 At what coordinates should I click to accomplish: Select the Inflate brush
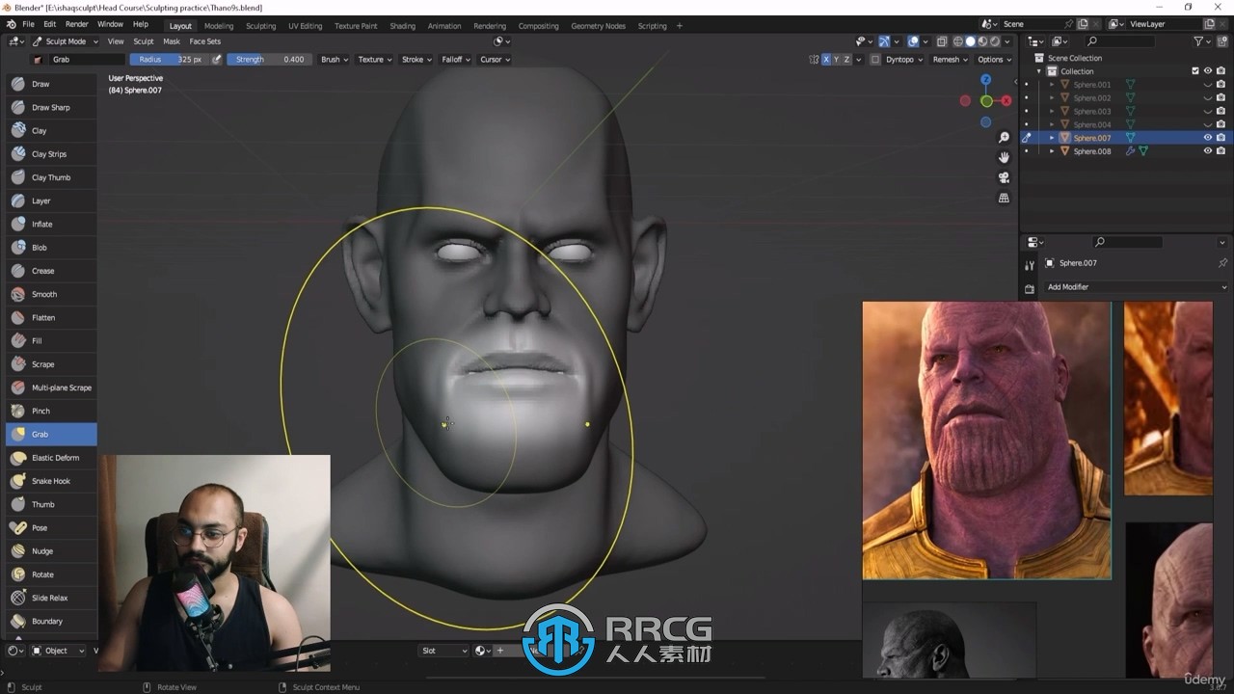[x=51, y=224]
